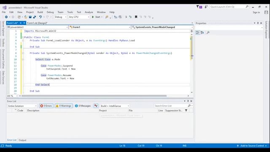
Task: Select the Error List bottom tab
Action: 12,140
